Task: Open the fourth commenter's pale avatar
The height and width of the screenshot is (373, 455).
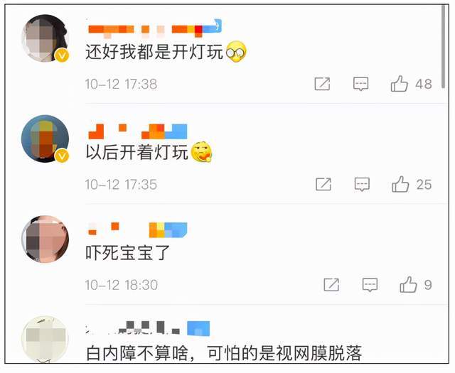Action: pos(45,340)
